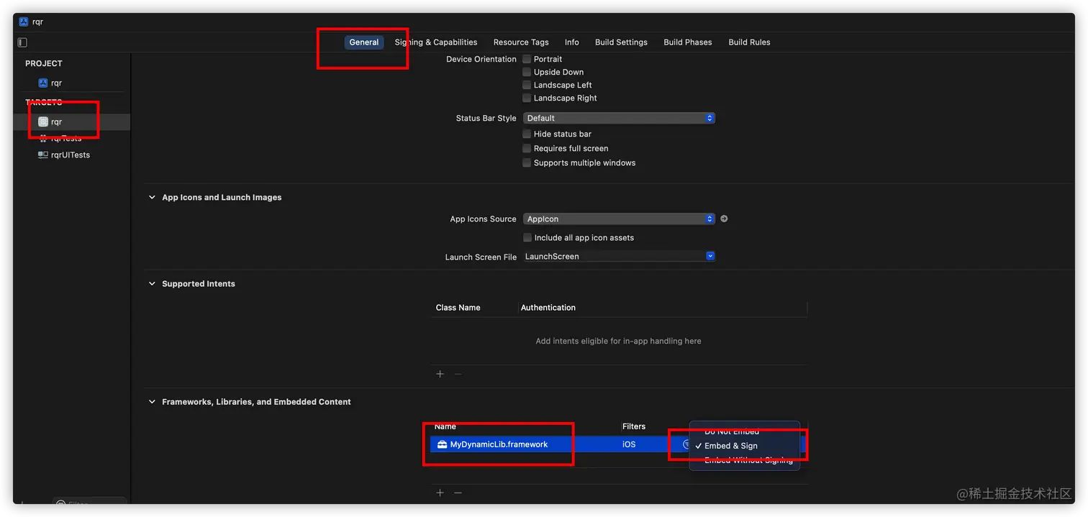Viewport: 1088px width, 517px height.
Task: Click the rqrUITests target icon
Action: click(x=43, y=155)
